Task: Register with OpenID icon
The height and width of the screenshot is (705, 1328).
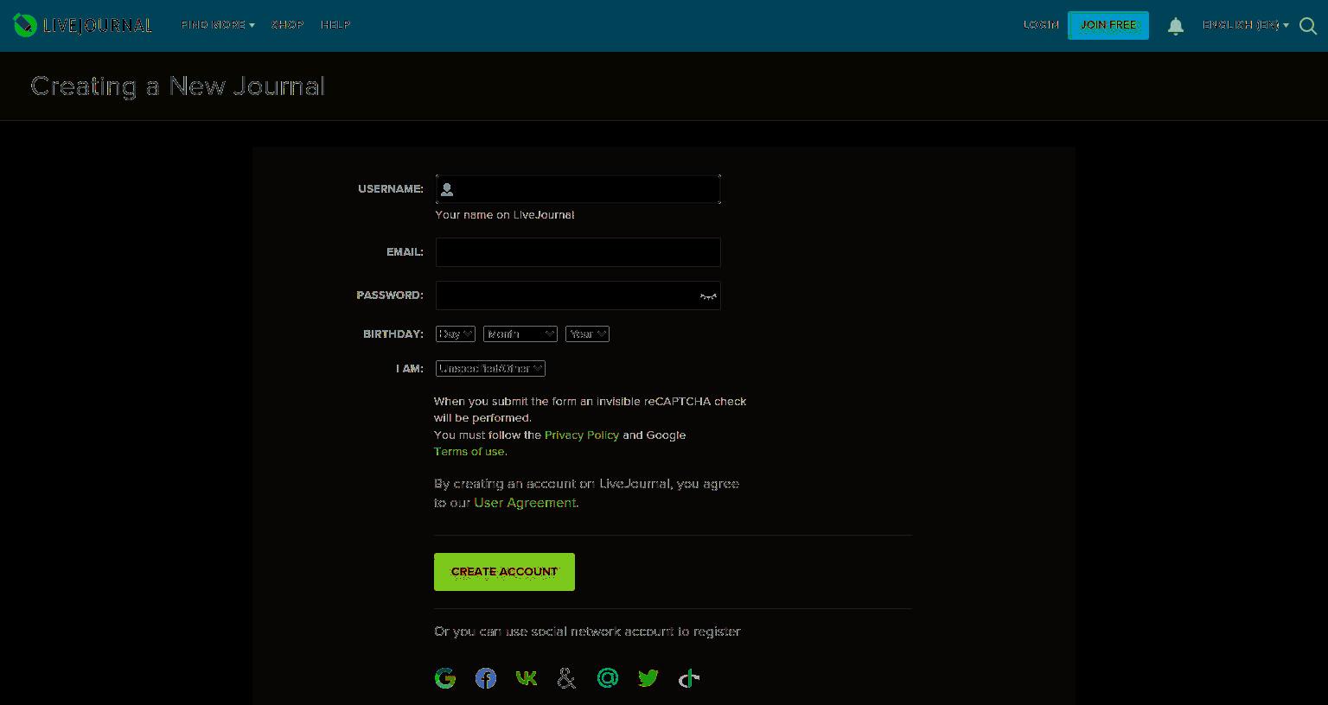Action: (x=689, y=678)
